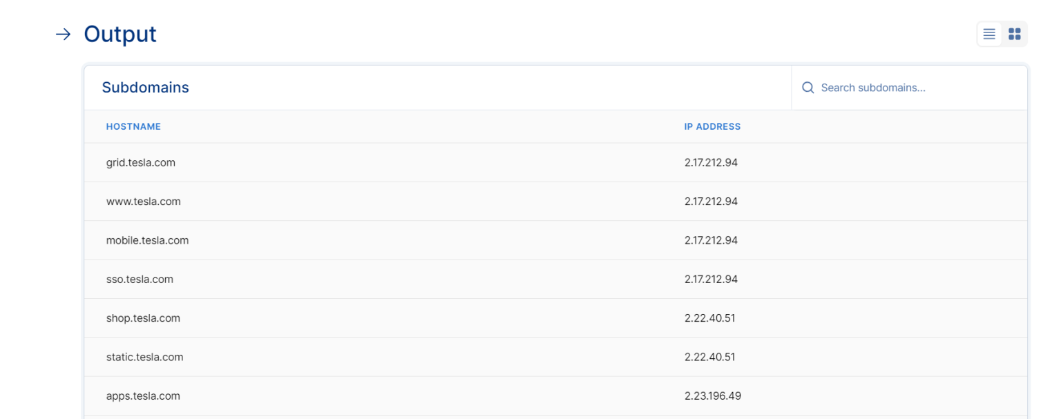
Task: Open grid.tesla.com from the results
Action: pos(141,162)
